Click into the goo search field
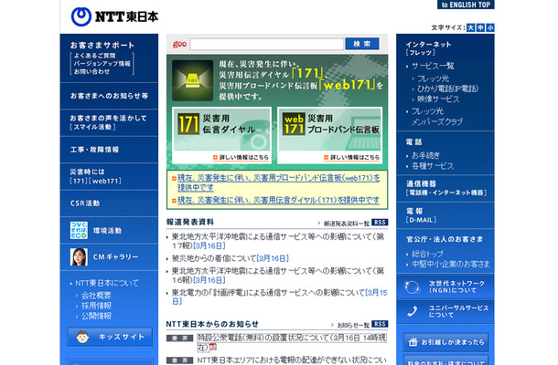Image resolution: width=558 pixels, height=365 pixels. pyautogui.click(x=266, y=44)
